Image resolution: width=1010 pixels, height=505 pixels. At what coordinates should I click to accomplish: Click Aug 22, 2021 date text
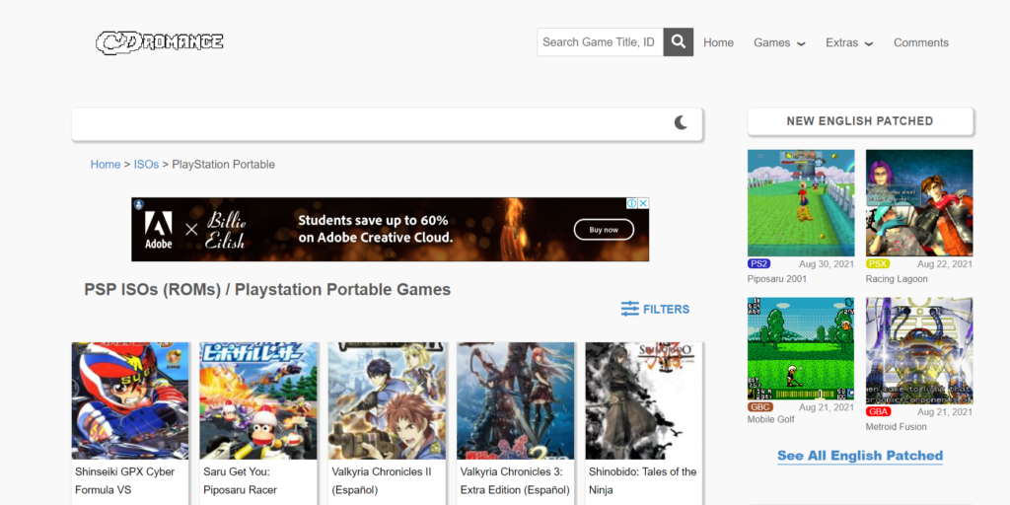[945, 264]
